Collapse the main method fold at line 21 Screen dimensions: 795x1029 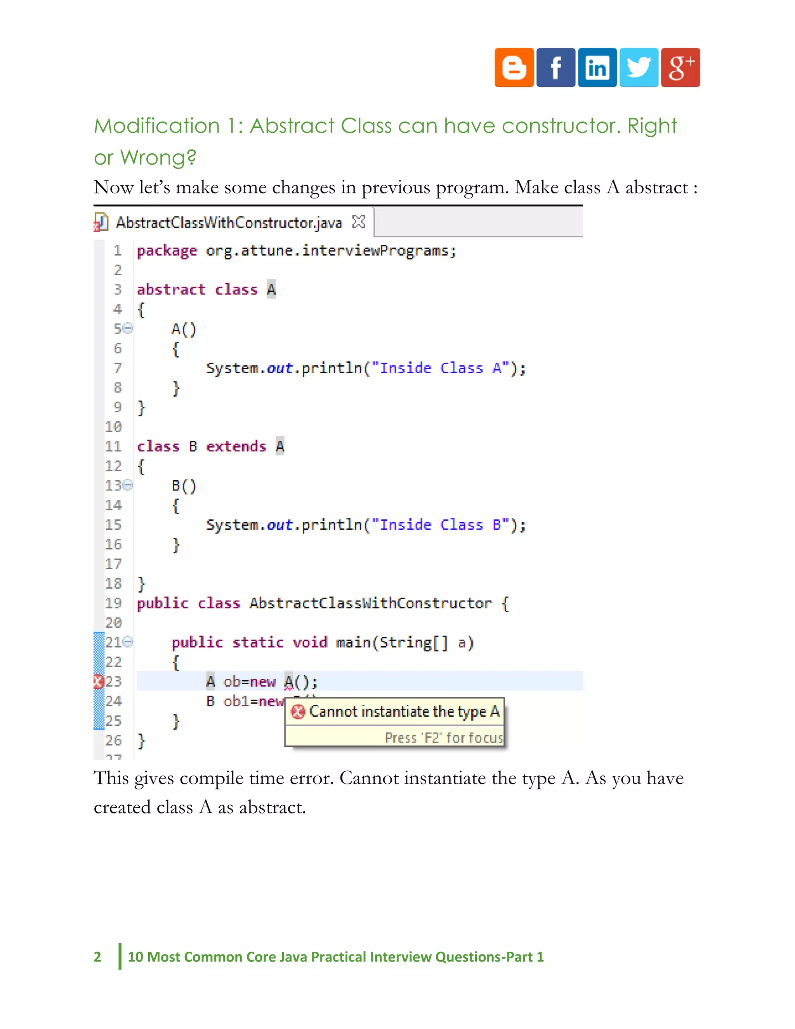coord(128,642)
